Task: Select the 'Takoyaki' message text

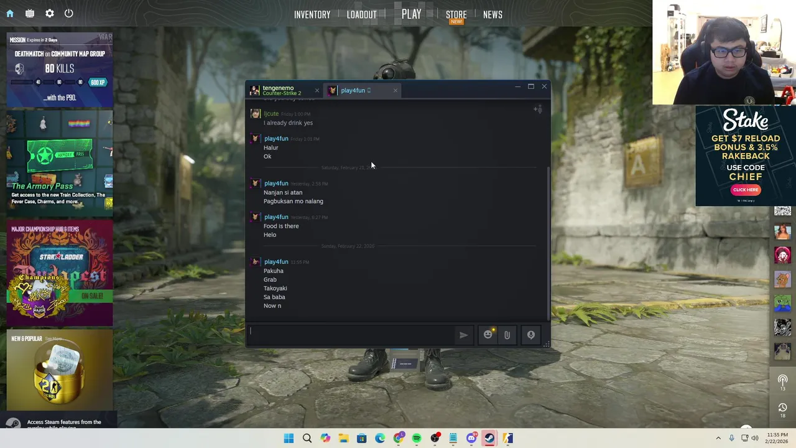Action: click(275, 288)
